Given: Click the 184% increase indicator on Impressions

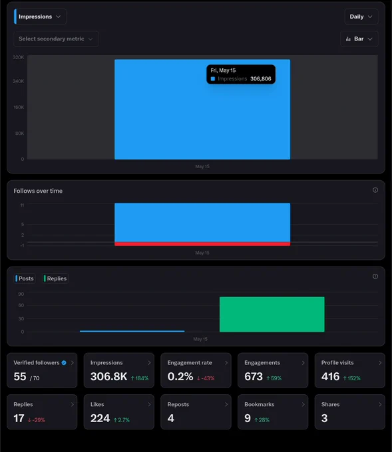Looking at the screenshot, I should (x=140, y=378).
